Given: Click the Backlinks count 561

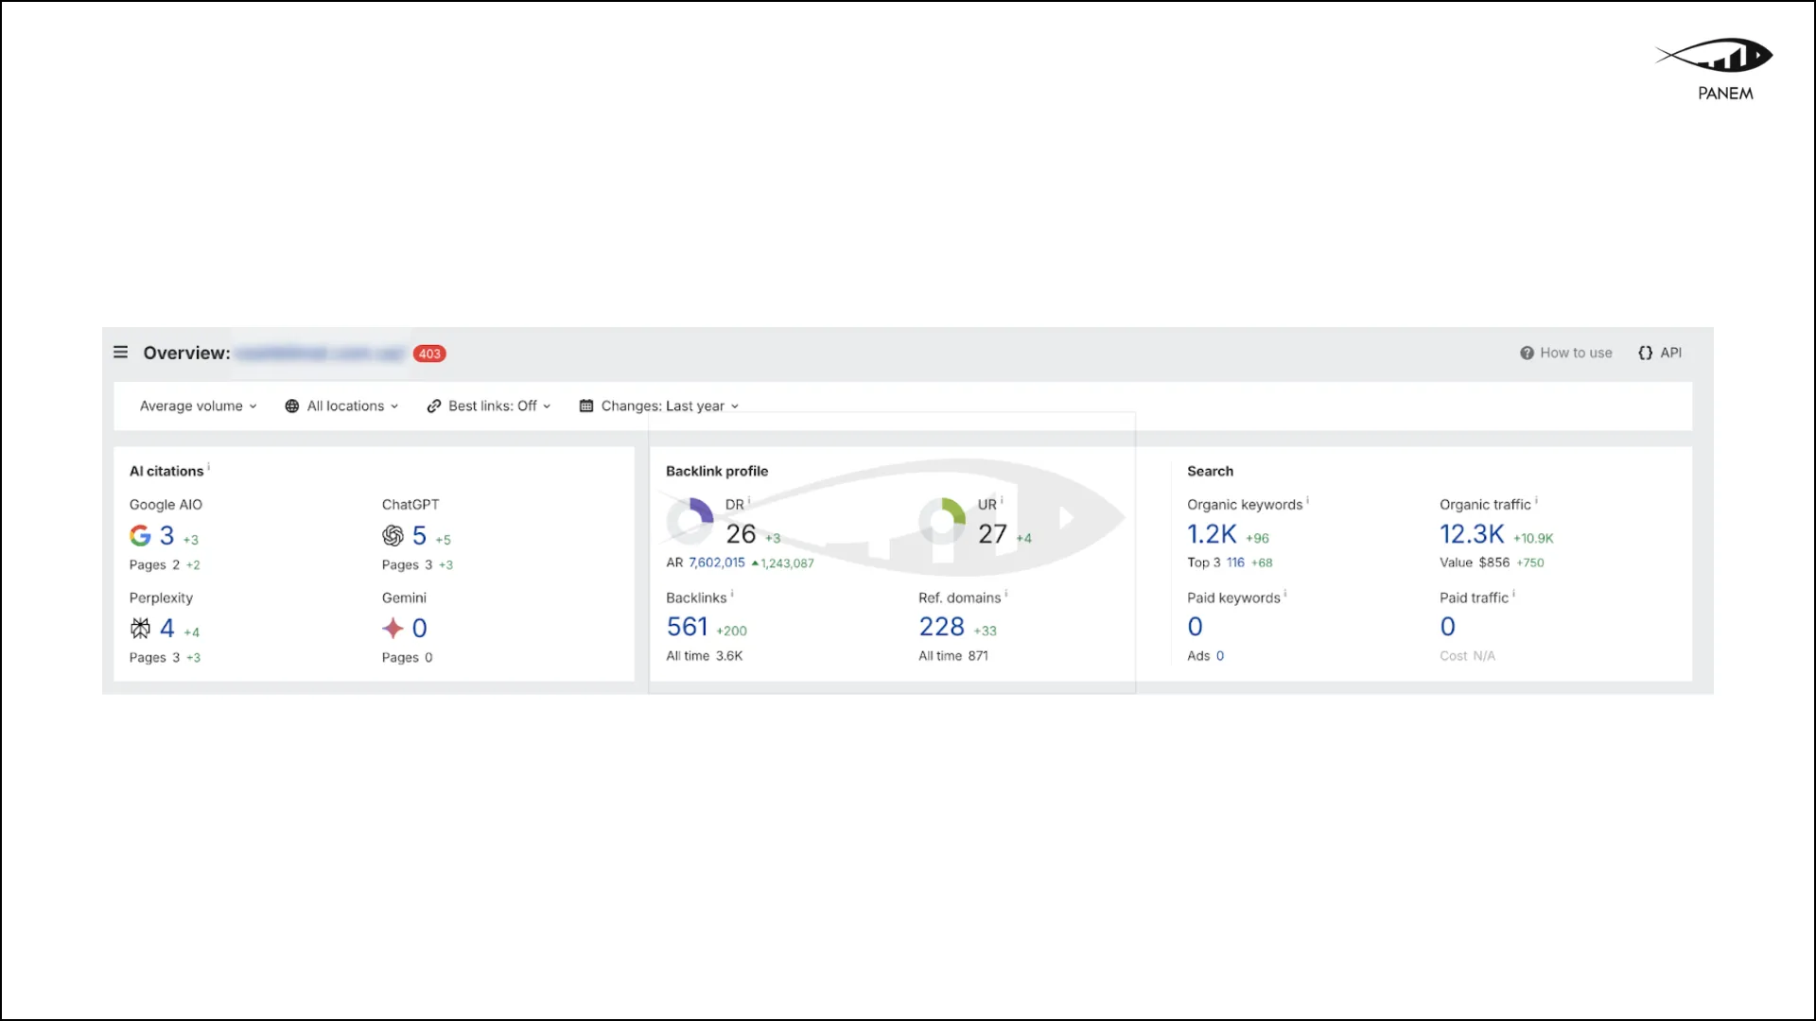Looking at the screenshot, I should coord(687,627).
